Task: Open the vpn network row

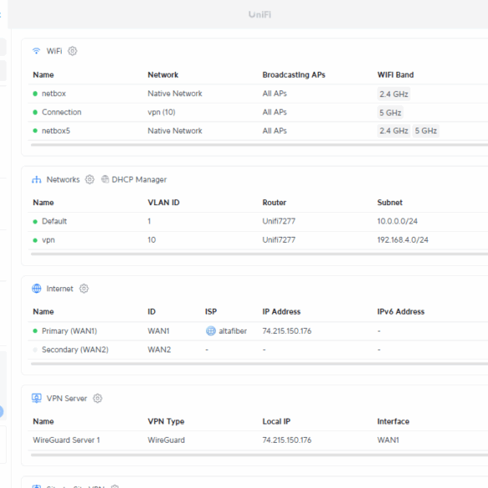Action: click(x=258, y=240)
